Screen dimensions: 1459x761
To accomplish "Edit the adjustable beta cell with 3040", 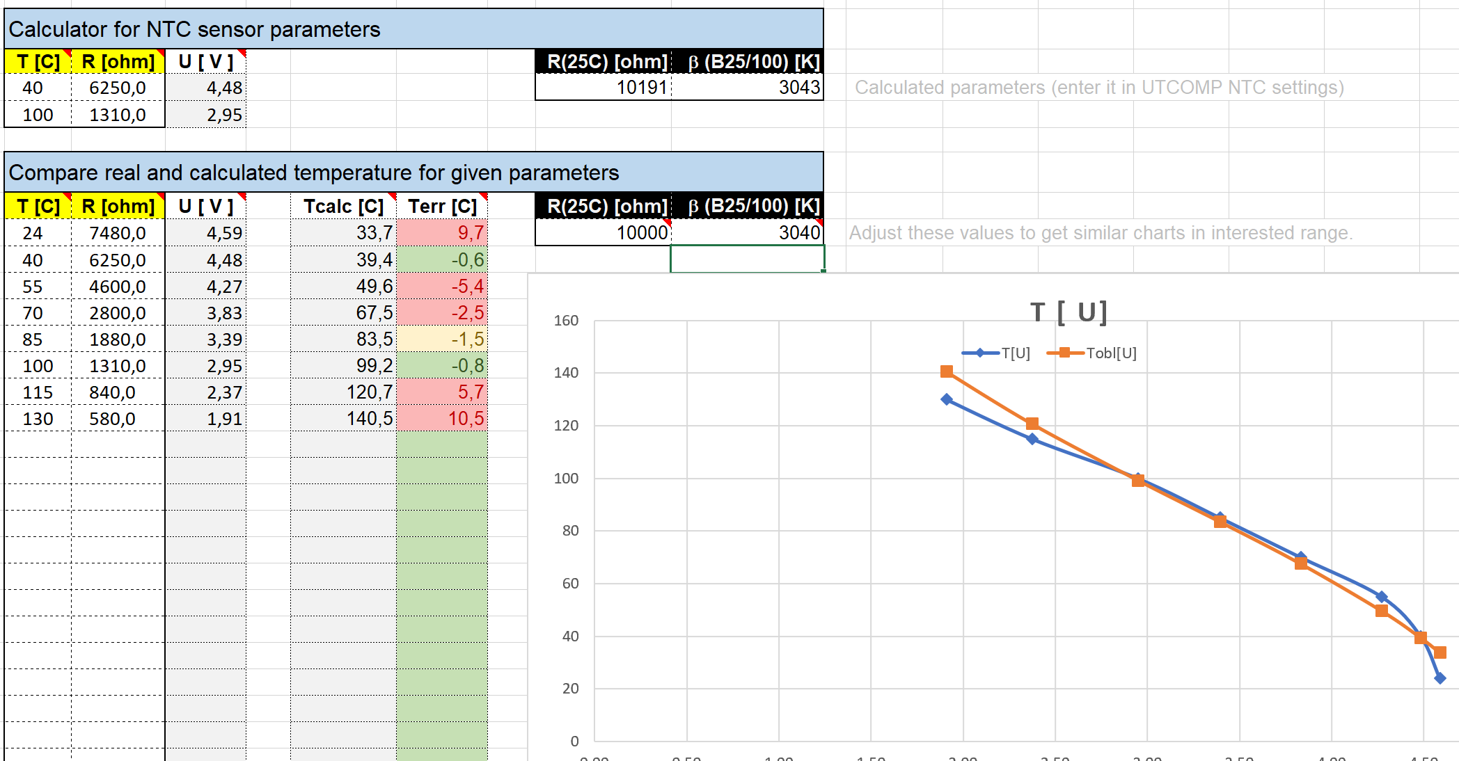I will coord(747,232).
